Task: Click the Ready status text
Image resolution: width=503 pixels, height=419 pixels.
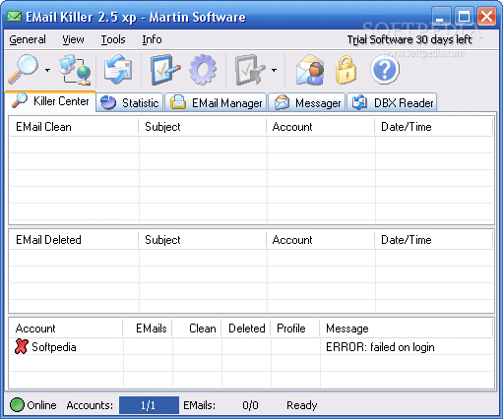Action: [x=301, y=405]
